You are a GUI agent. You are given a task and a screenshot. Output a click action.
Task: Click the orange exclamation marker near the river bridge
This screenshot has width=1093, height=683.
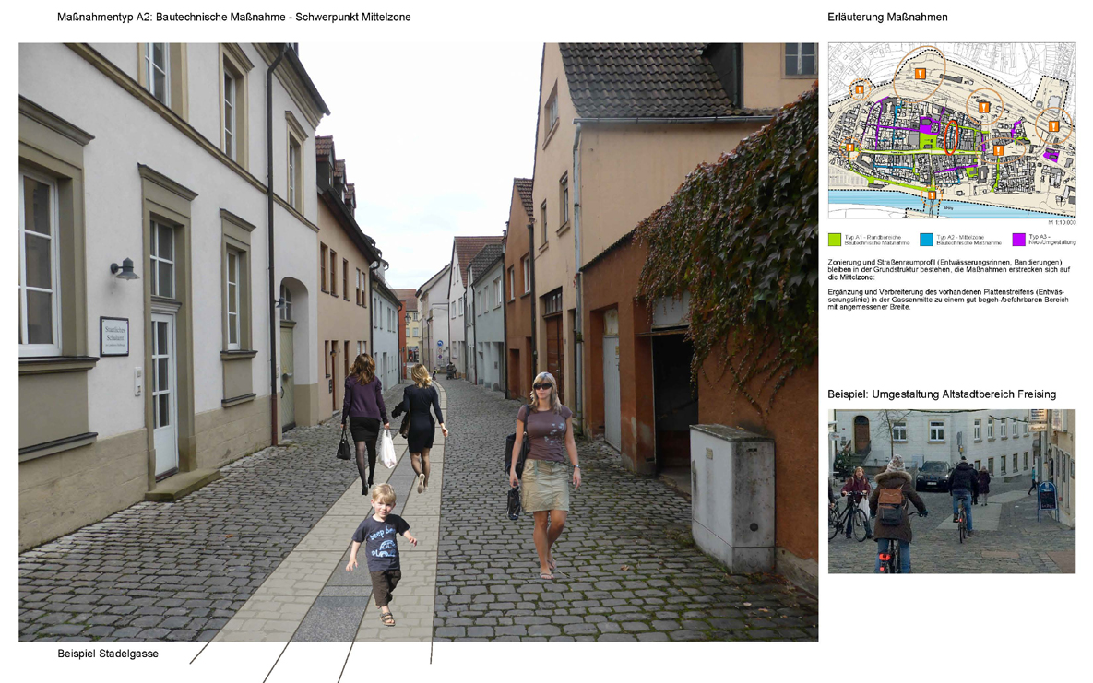(932, 195)
